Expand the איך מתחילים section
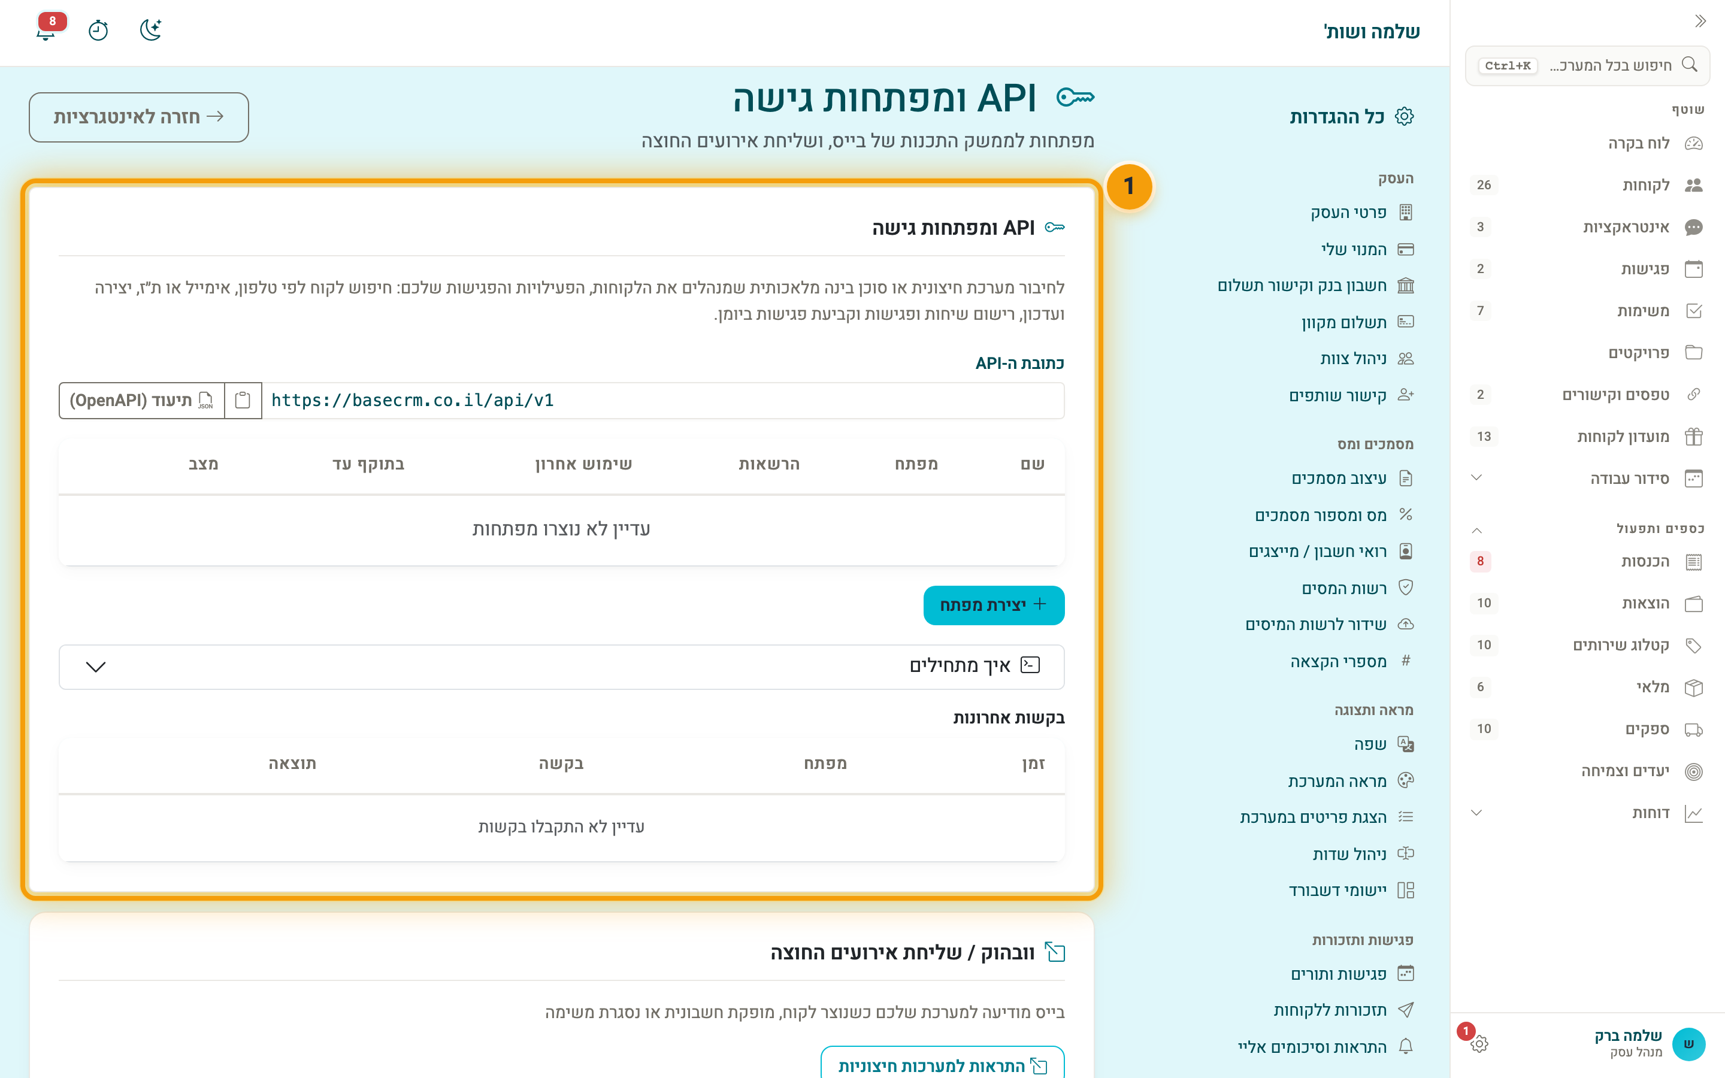1725x1078 pixels. (x=561, y=667)
